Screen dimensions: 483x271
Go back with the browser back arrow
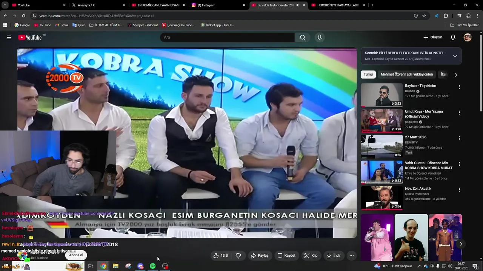coord(5,16)
